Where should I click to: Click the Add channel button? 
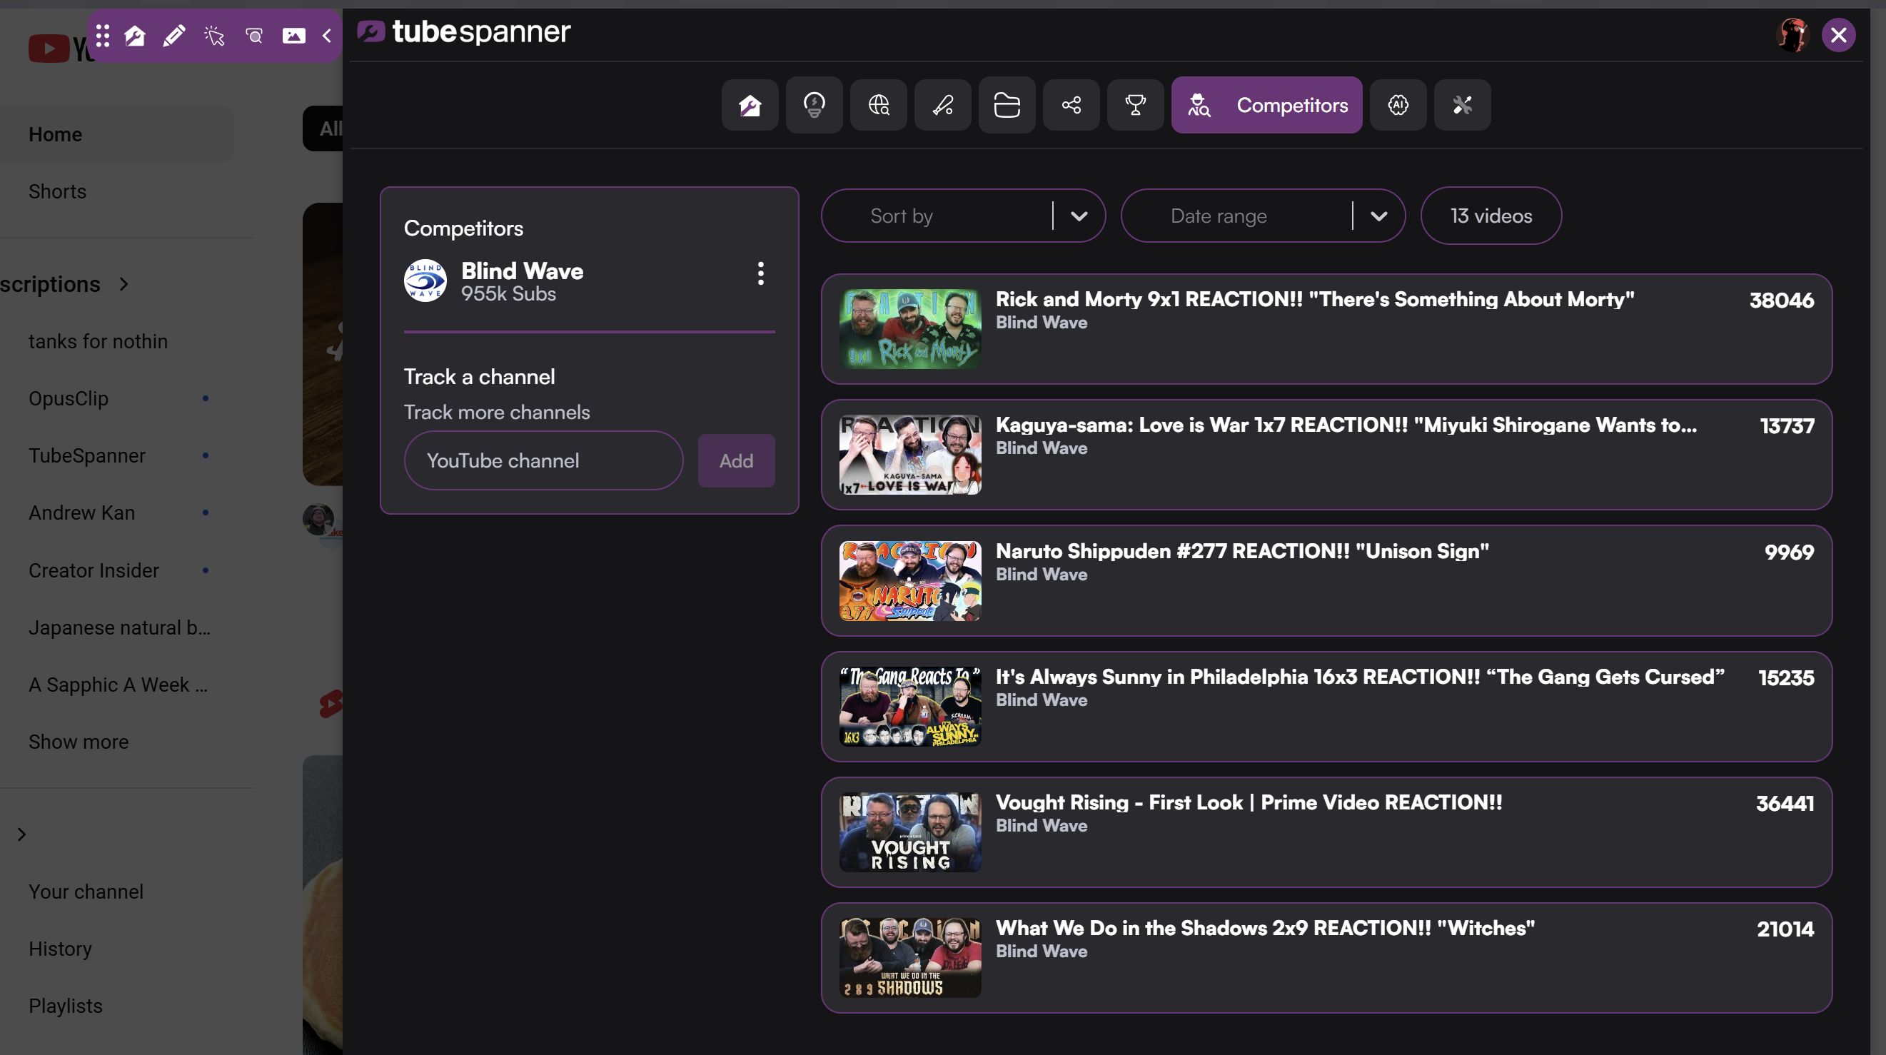tap(737, 460)
